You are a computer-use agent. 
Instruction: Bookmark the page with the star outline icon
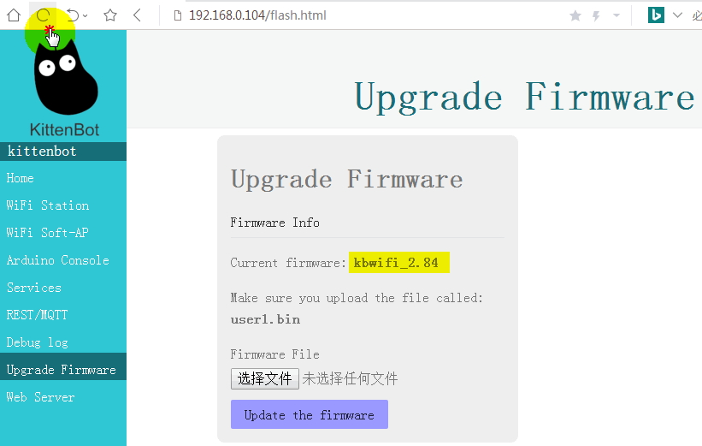pos(110,15)
